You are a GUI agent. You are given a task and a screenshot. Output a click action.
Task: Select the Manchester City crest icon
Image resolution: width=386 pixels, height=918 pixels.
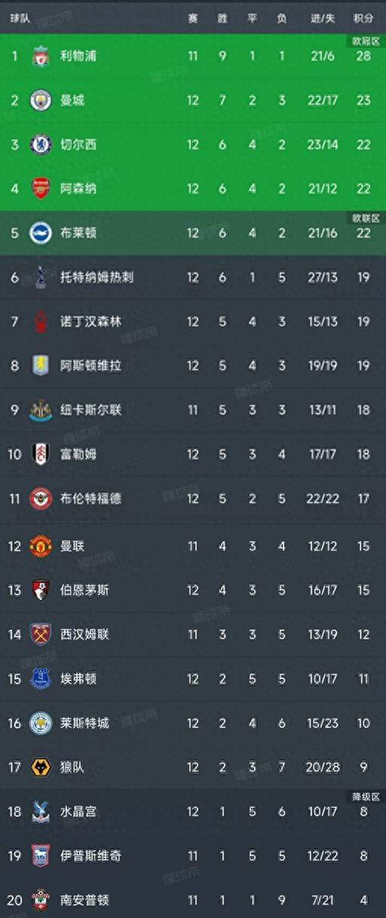tap(41, 100)
